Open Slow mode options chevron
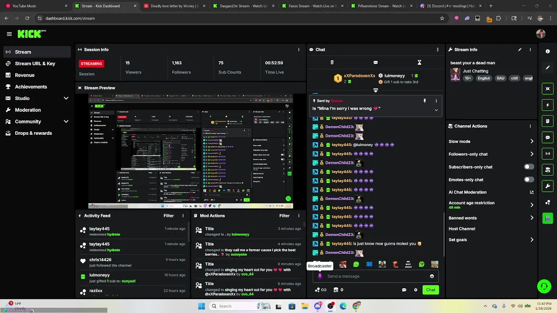This screenshot has width=557, height=313. pos(532,141)
